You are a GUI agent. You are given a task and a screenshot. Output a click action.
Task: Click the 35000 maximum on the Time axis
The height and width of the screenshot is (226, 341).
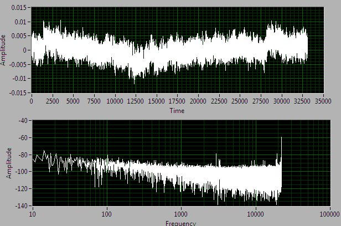pos(323,101)
